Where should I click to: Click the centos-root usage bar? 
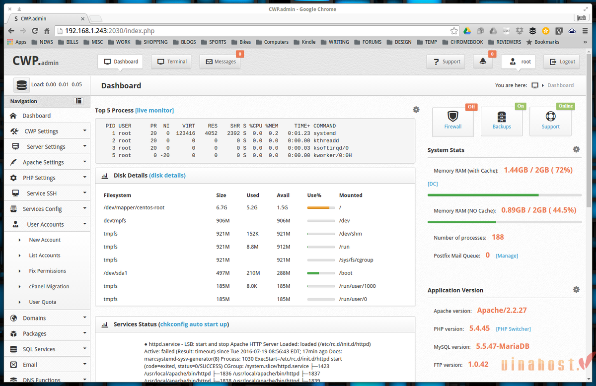click(321, 208)
